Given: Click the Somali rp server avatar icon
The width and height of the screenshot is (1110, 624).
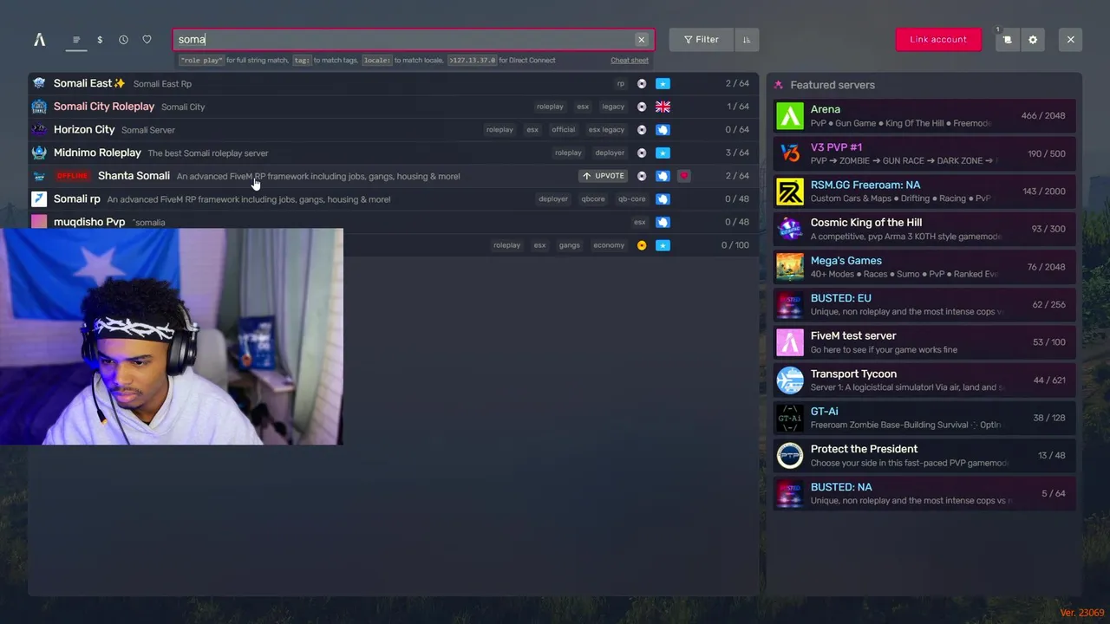Looking at the screenshot, I should pos(39,199).
